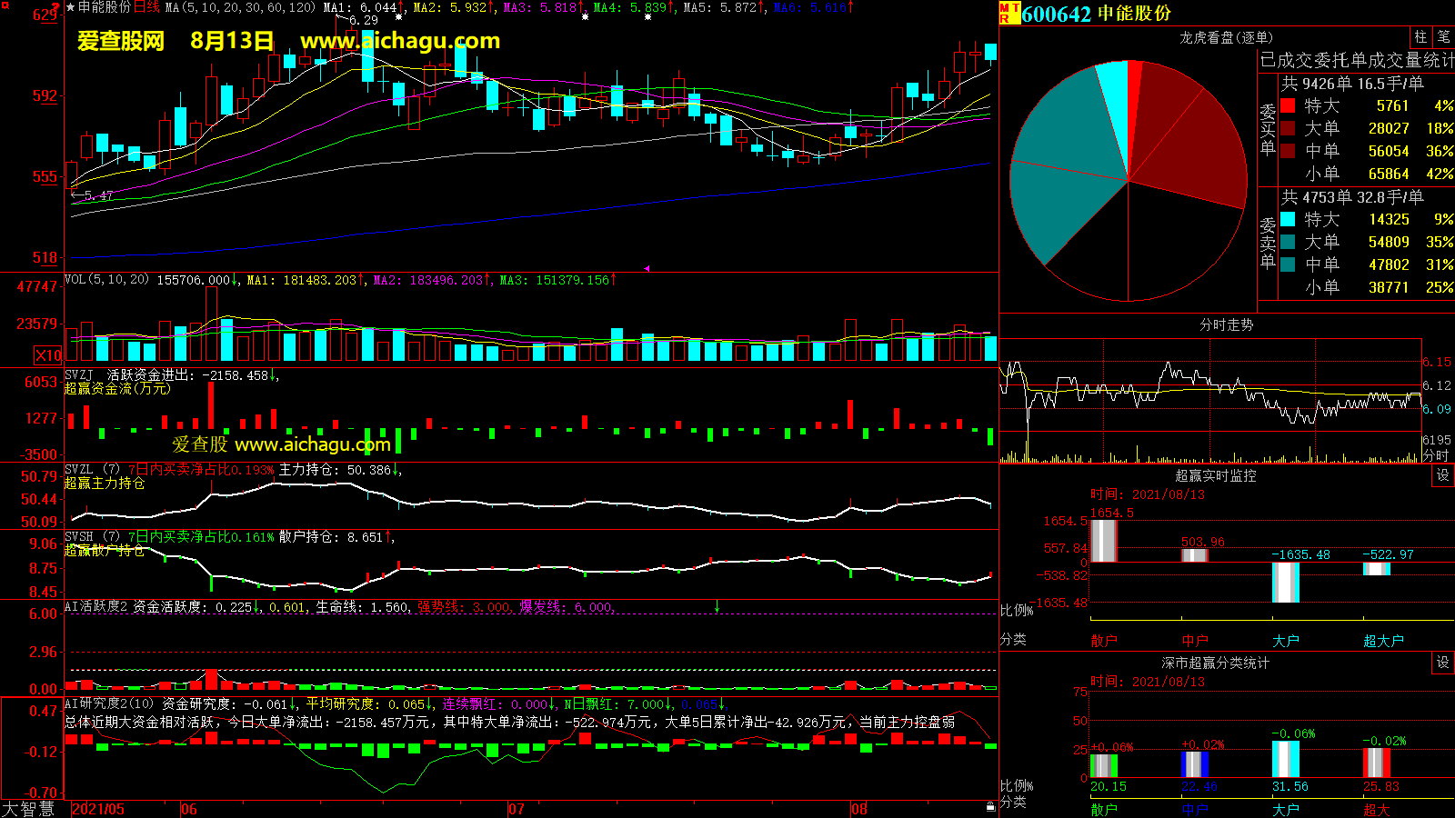This screenshot has height=818, width=1455.
Task: Click the 07 month marker on timeline
Action: (517, 809)
